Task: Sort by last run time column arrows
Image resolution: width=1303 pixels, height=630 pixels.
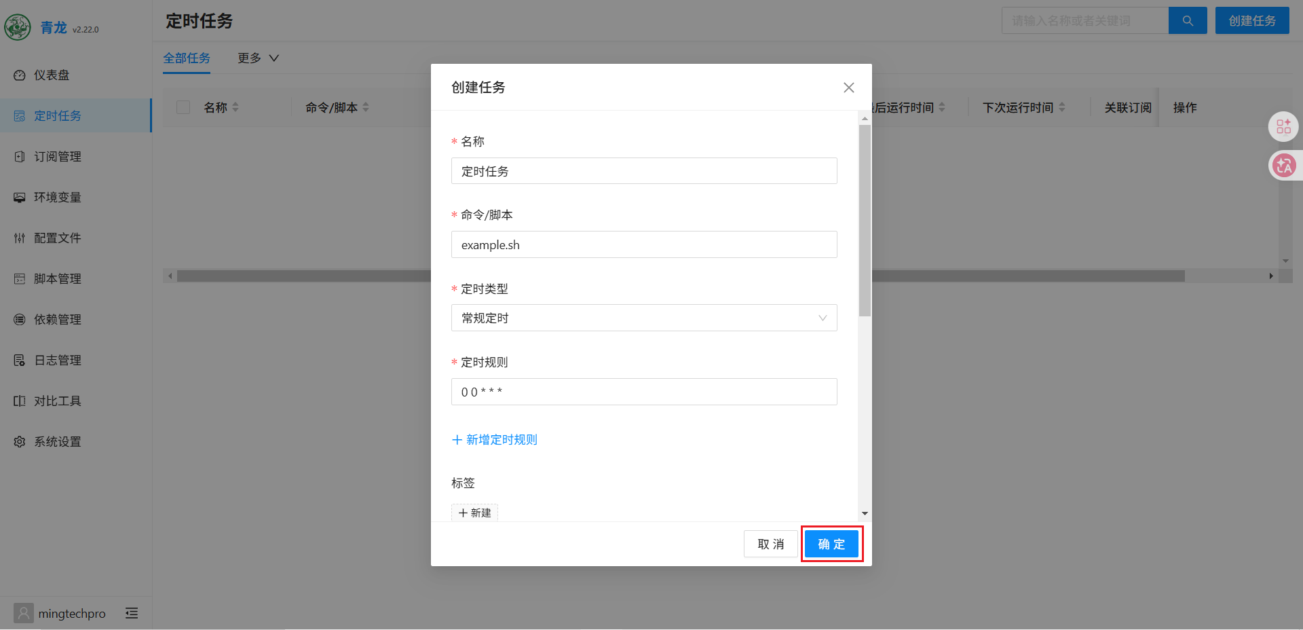Action: [942, 107]
